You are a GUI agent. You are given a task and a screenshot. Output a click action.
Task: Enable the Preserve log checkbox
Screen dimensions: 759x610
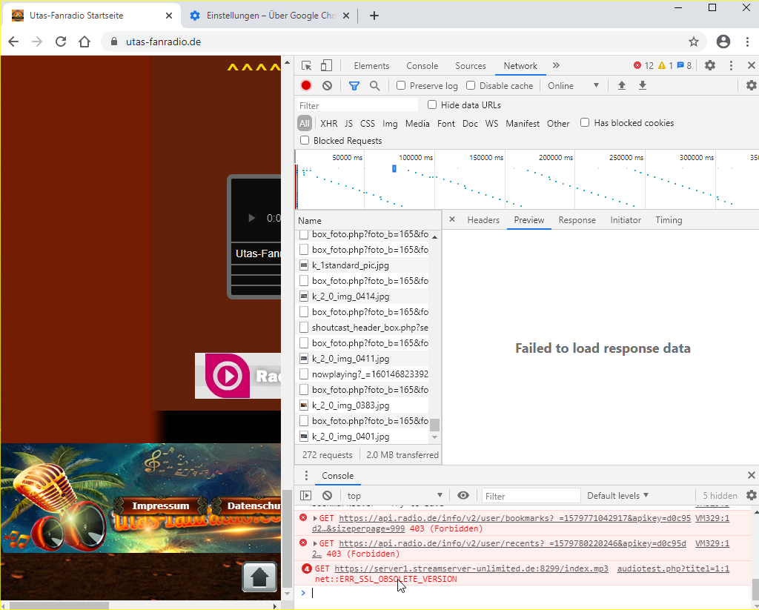point(401,86)
